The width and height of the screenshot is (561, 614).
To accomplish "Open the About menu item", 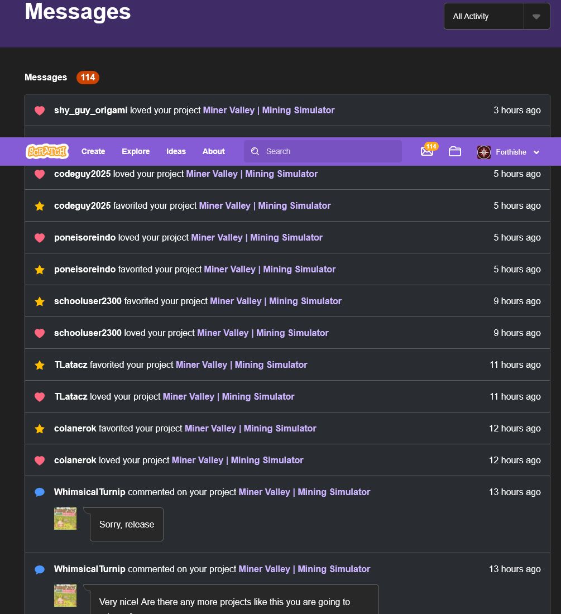I will pos(213,151).
